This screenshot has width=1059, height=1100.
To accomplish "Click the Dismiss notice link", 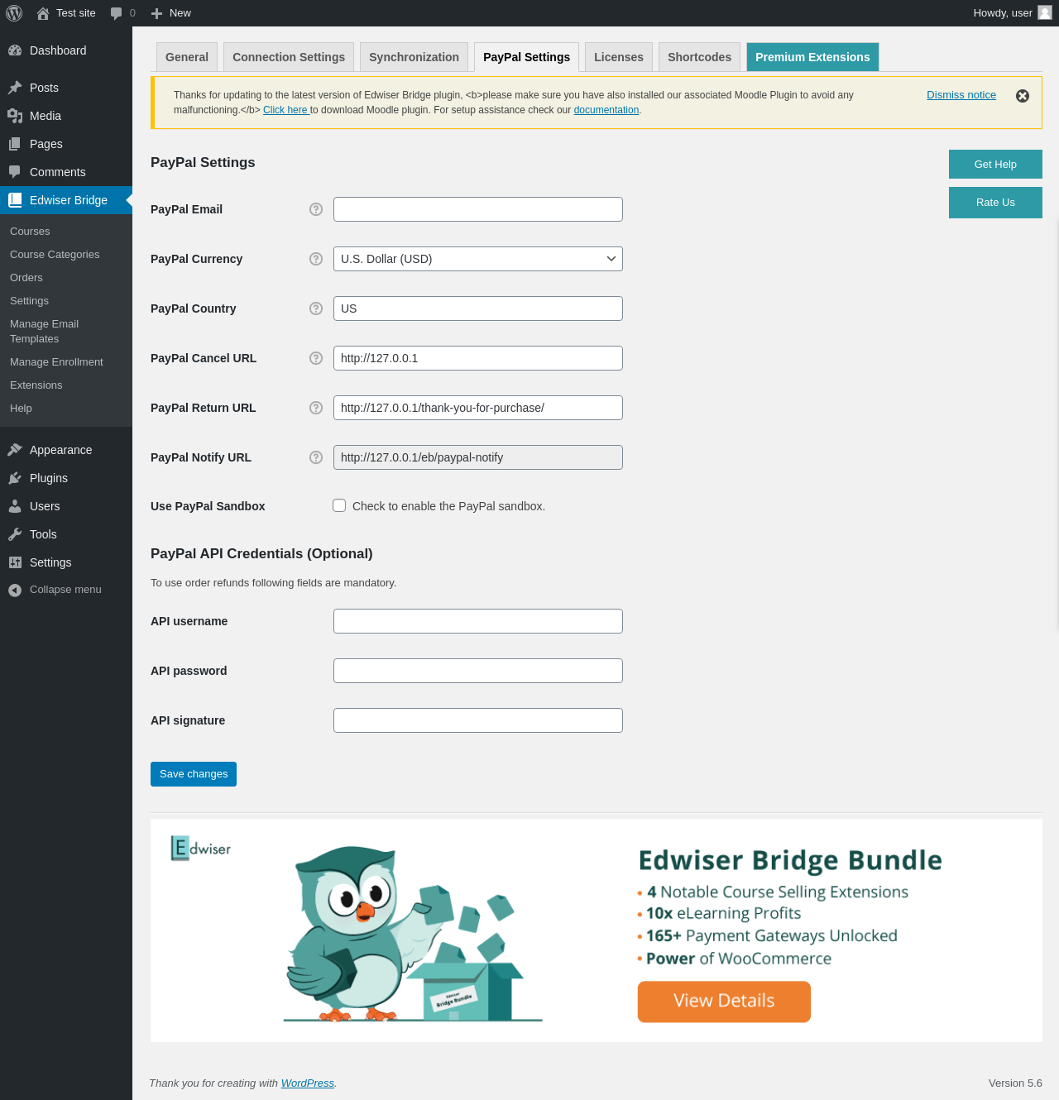I will point(961,95).
